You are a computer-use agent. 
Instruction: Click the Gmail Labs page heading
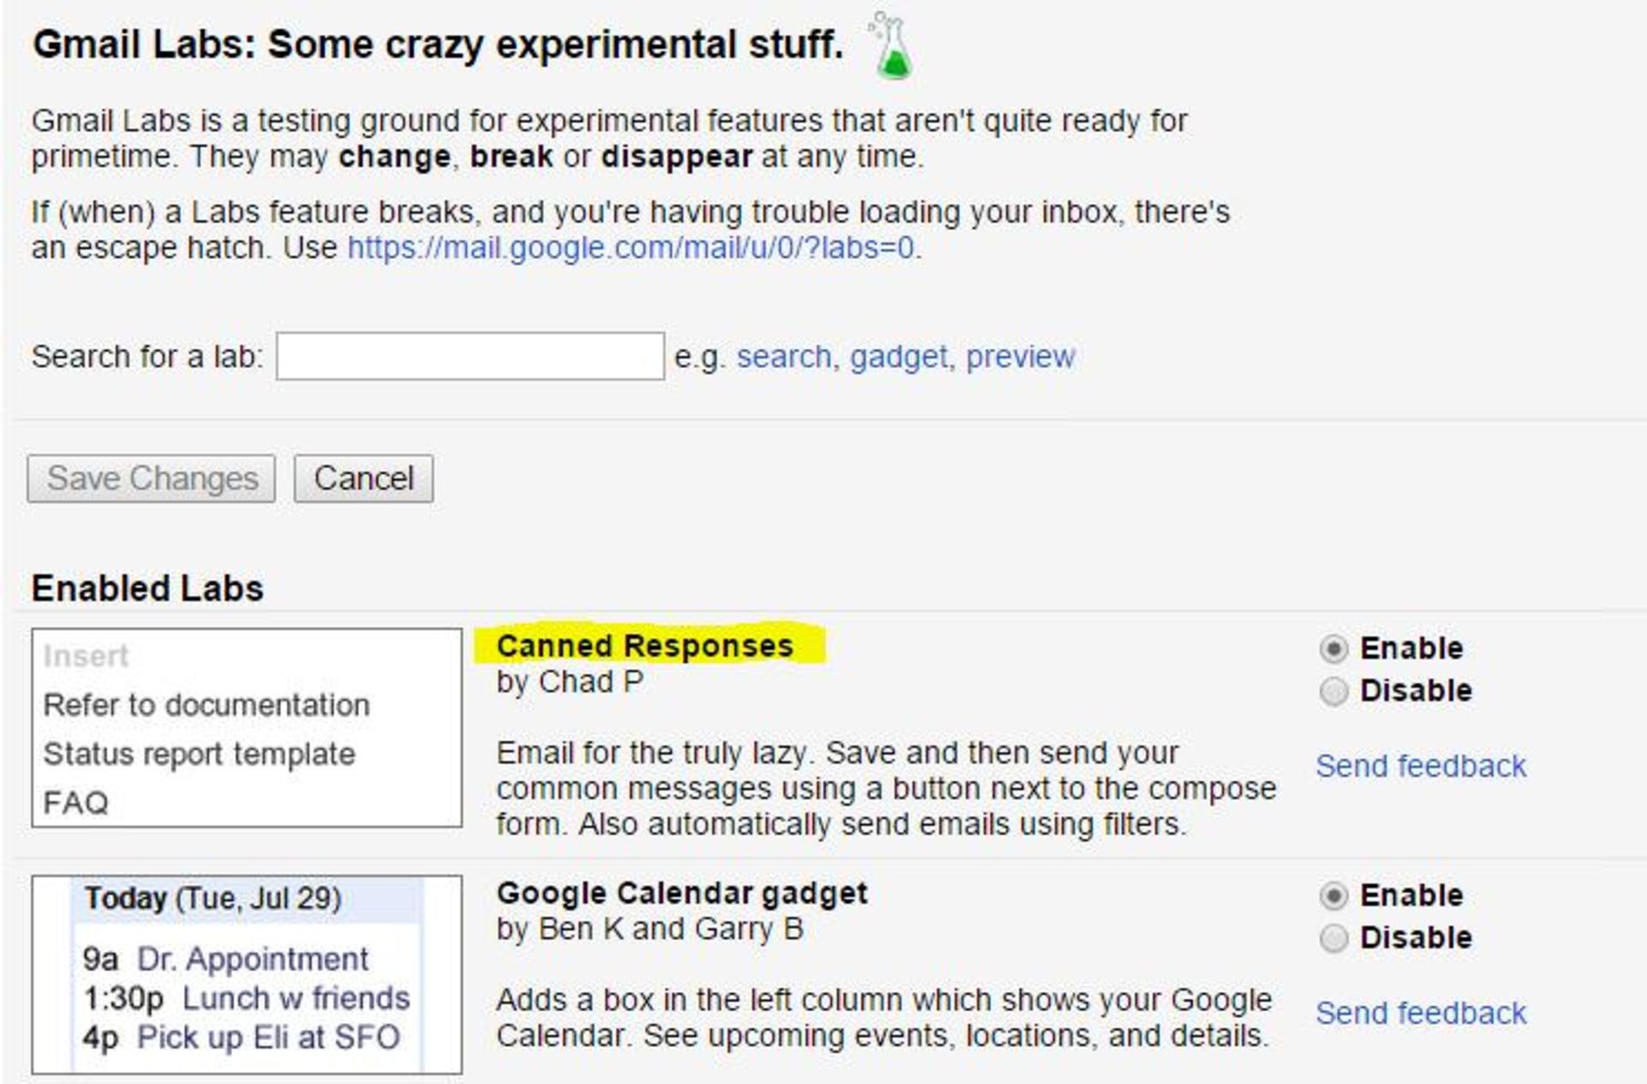tap(438, 45)
